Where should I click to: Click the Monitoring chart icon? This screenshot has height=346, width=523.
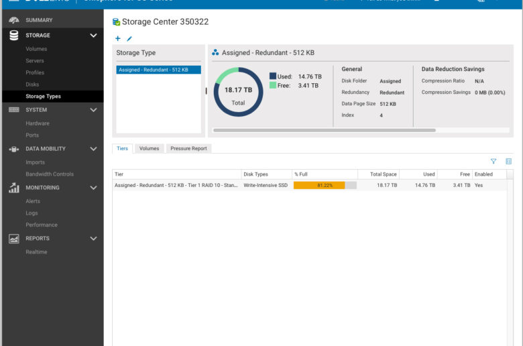[14, 188]
